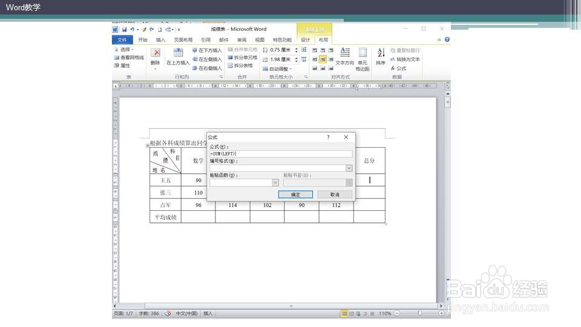Screen dimensions: 581x327
Task: Open the File (文件) tab
Action: coord(122,40)
